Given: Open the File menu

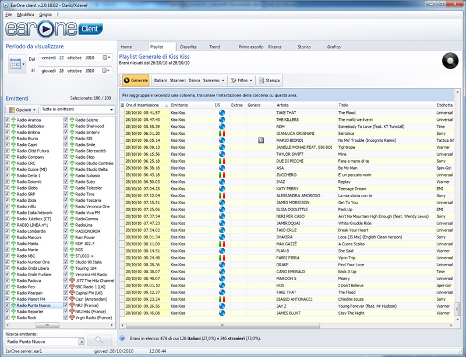Looking at the screenshot, I should click(9, 15).
